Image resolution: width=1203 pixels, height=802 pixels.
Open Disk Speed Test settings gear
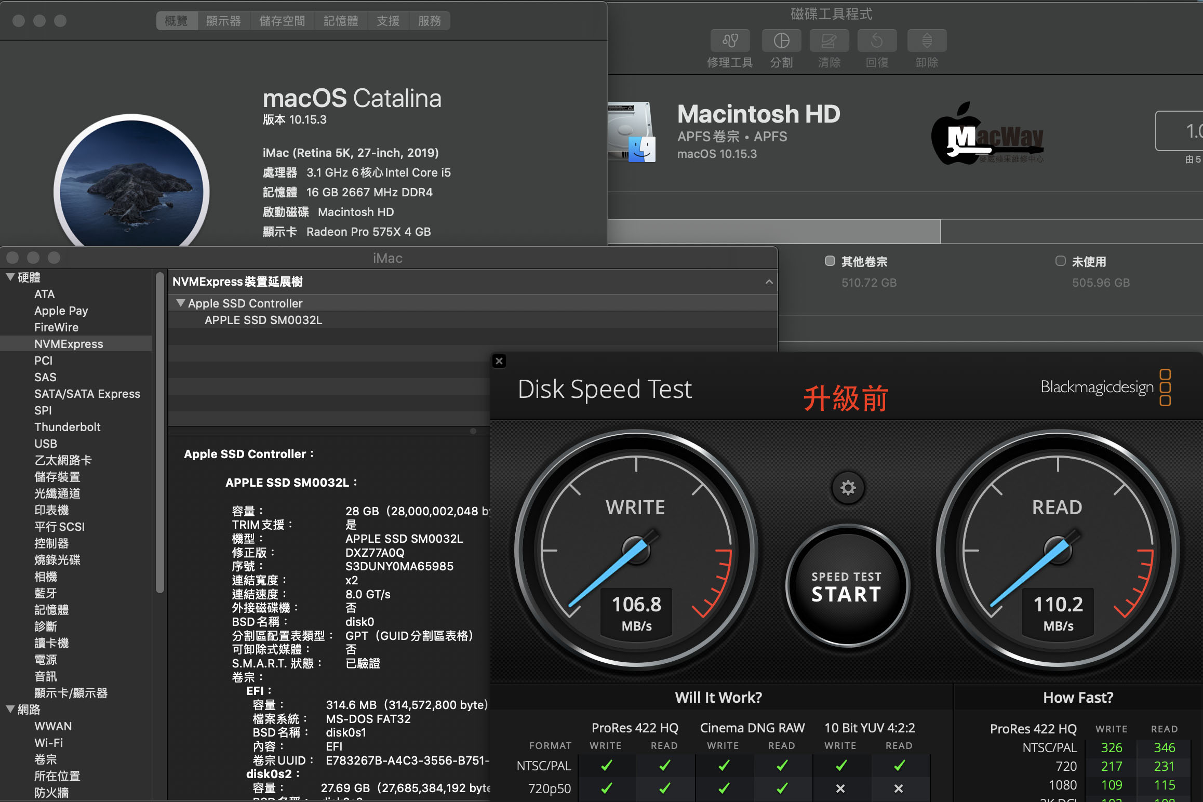[848, 488]
